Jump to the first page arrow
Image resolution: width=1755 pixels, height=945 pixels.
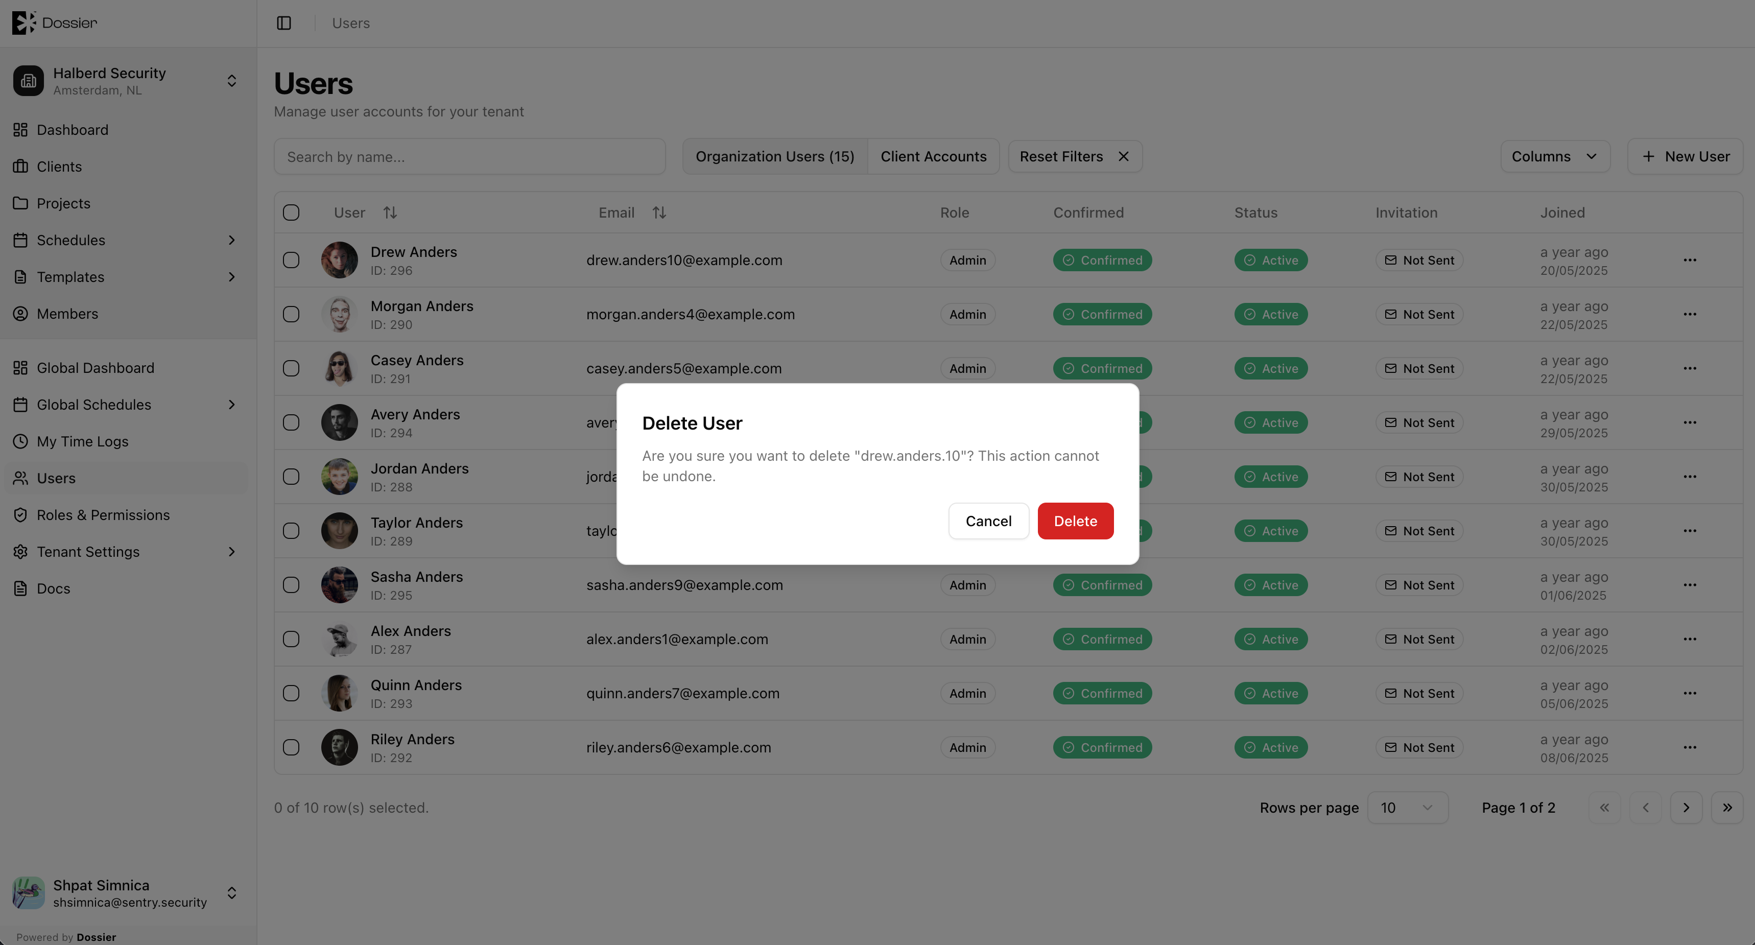point(1604,808)
